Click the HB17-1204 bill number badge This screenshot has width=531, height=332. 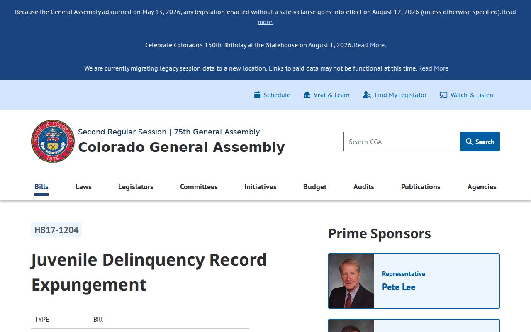click(56, 230)
